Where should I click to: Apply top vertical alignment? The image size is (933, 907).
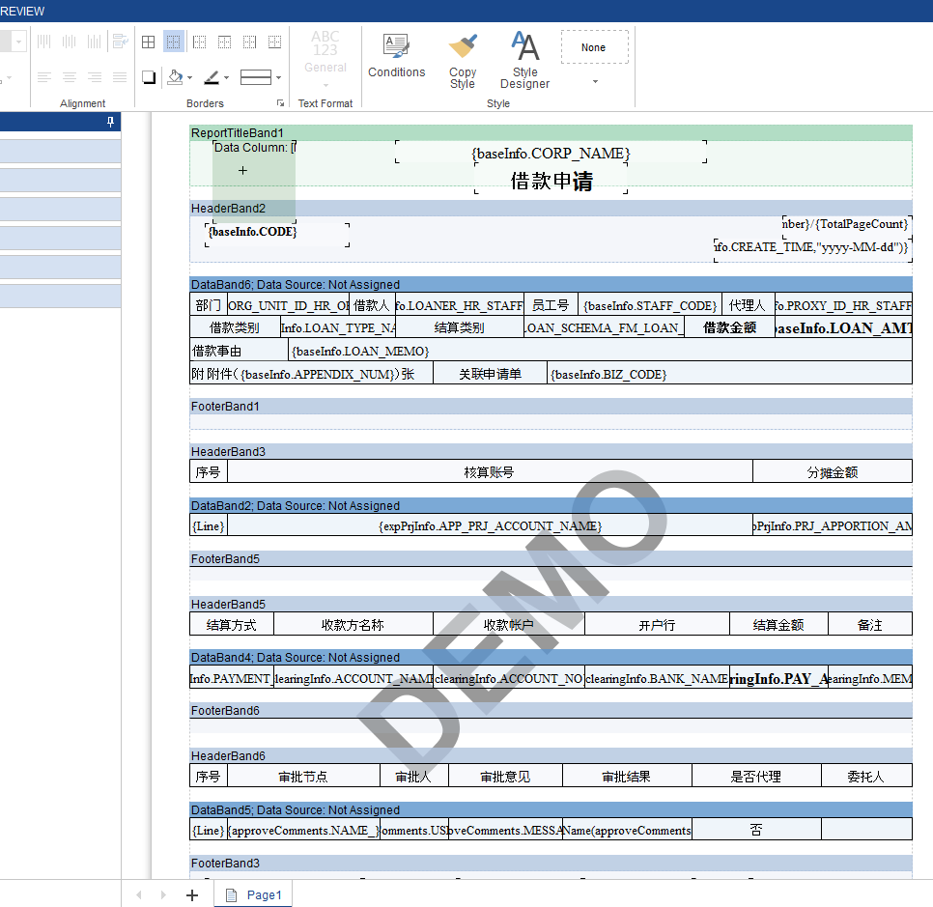(x=44, y=42)
